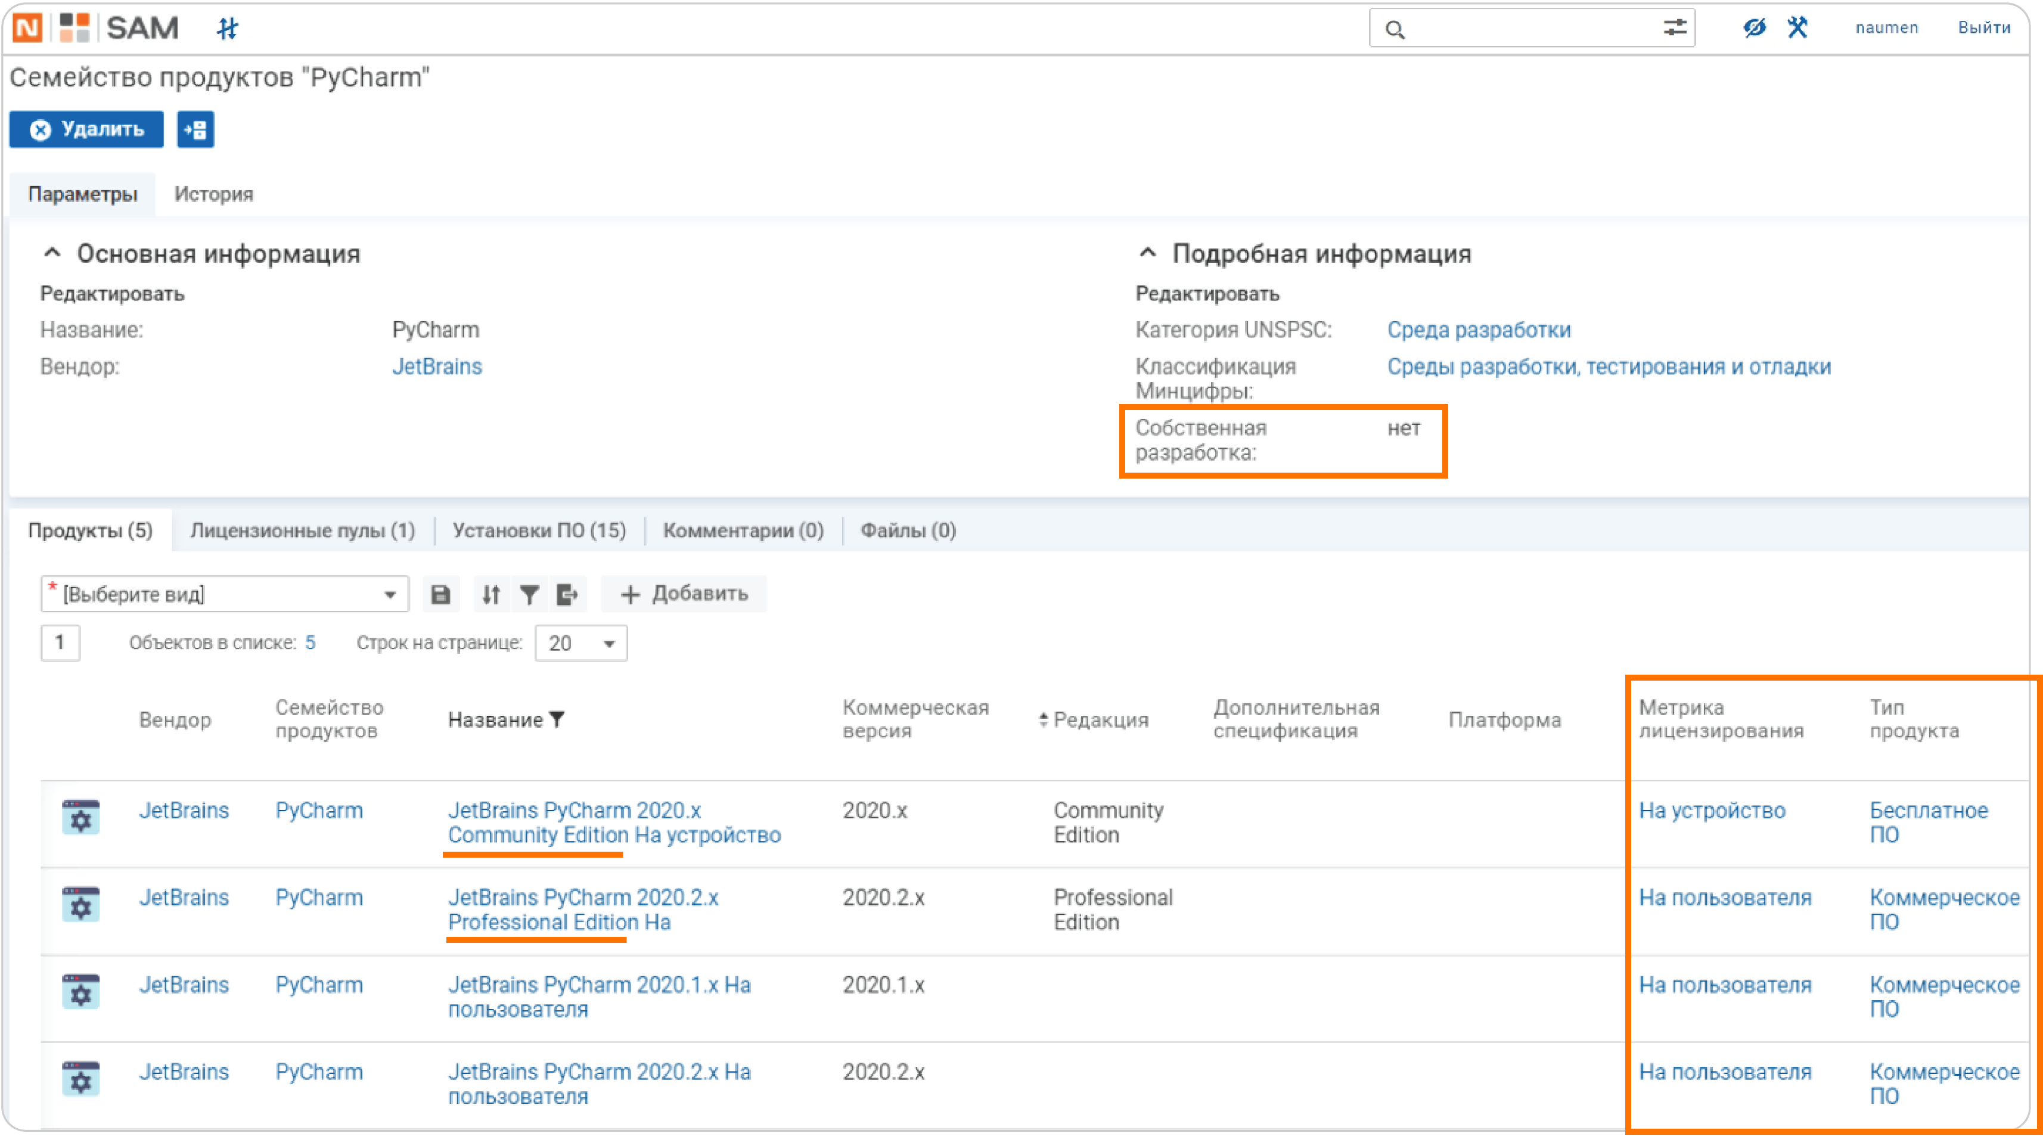Export the product list via export icon
Viewport: 2043px width, 1136px height.
pyautogui.click(x=568, y=594)
